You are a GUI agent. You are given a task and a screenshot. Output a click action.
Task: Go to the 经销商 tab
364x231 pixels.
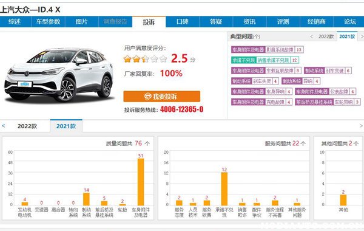click(317, 22)
